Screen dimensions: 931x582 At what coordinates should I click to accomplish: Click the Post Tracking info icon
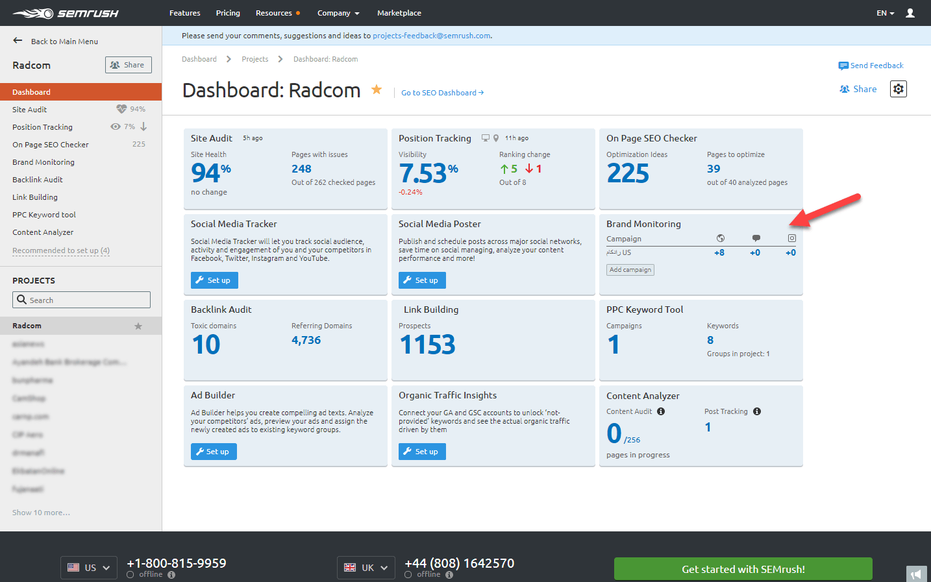pyautogui.click(x=757, y=411)
